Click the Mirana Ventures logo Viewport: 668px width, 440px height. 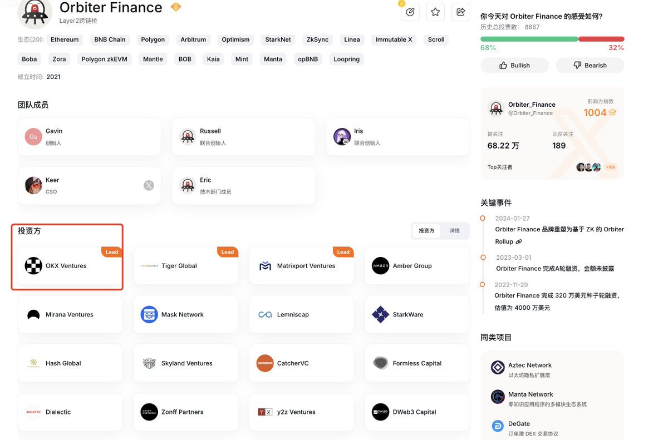coord(33,315)
